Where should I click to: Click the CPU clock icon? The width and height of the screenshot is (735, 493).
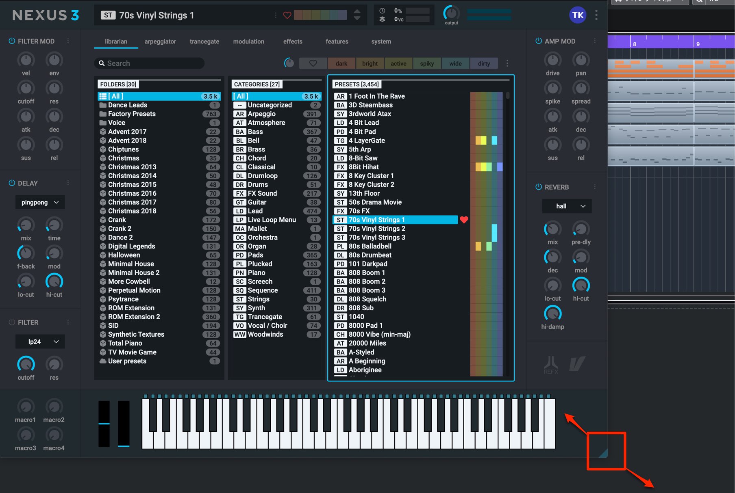tap(382, 11)
